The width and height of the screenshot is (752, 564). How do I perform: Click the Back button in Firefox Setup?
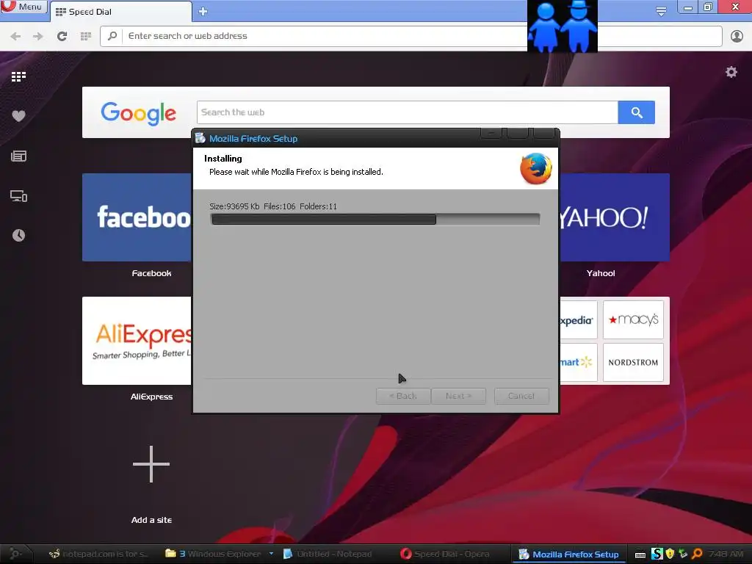tap(403, 396)
